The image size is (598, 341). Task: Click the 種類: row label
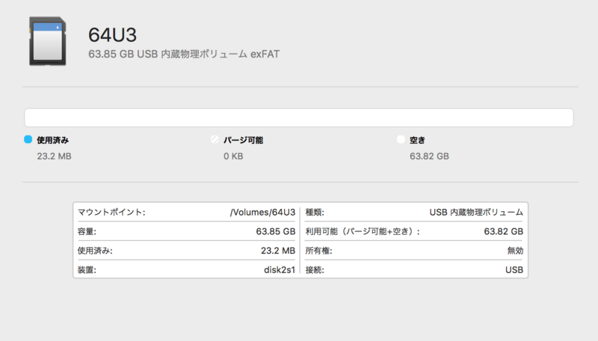(315, 212)
